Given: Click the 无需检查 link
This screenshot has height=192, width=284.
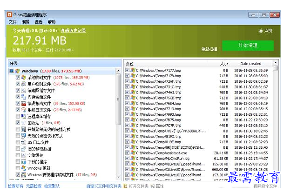Looking at the screenshot, I should pos(34,186).
